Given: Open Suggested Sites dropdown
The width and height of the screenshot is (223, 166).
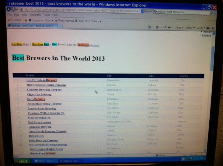Looking at the screenshot, I should [x=41, y=20].
